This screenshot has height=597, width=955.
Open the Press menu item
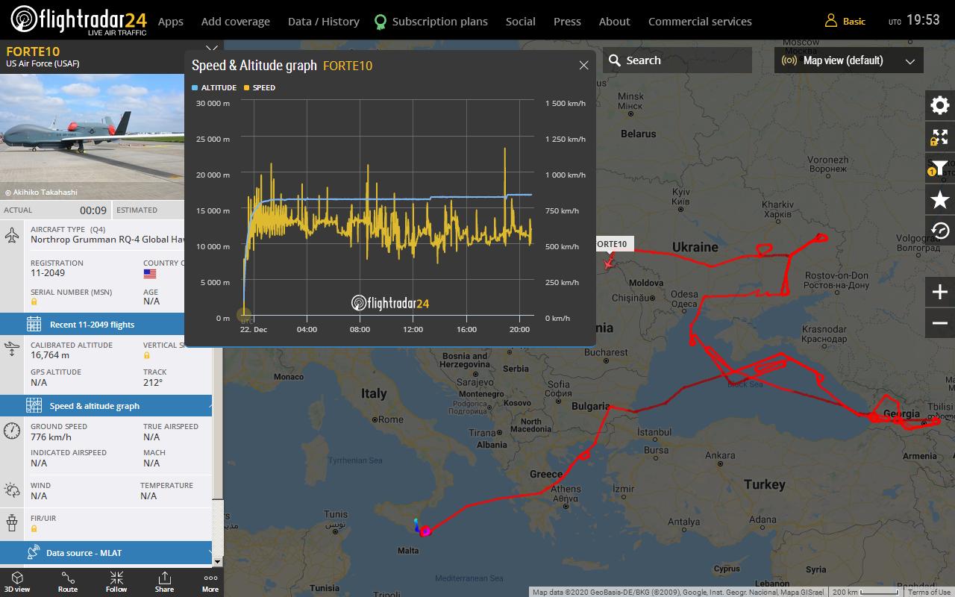point(567,22)
